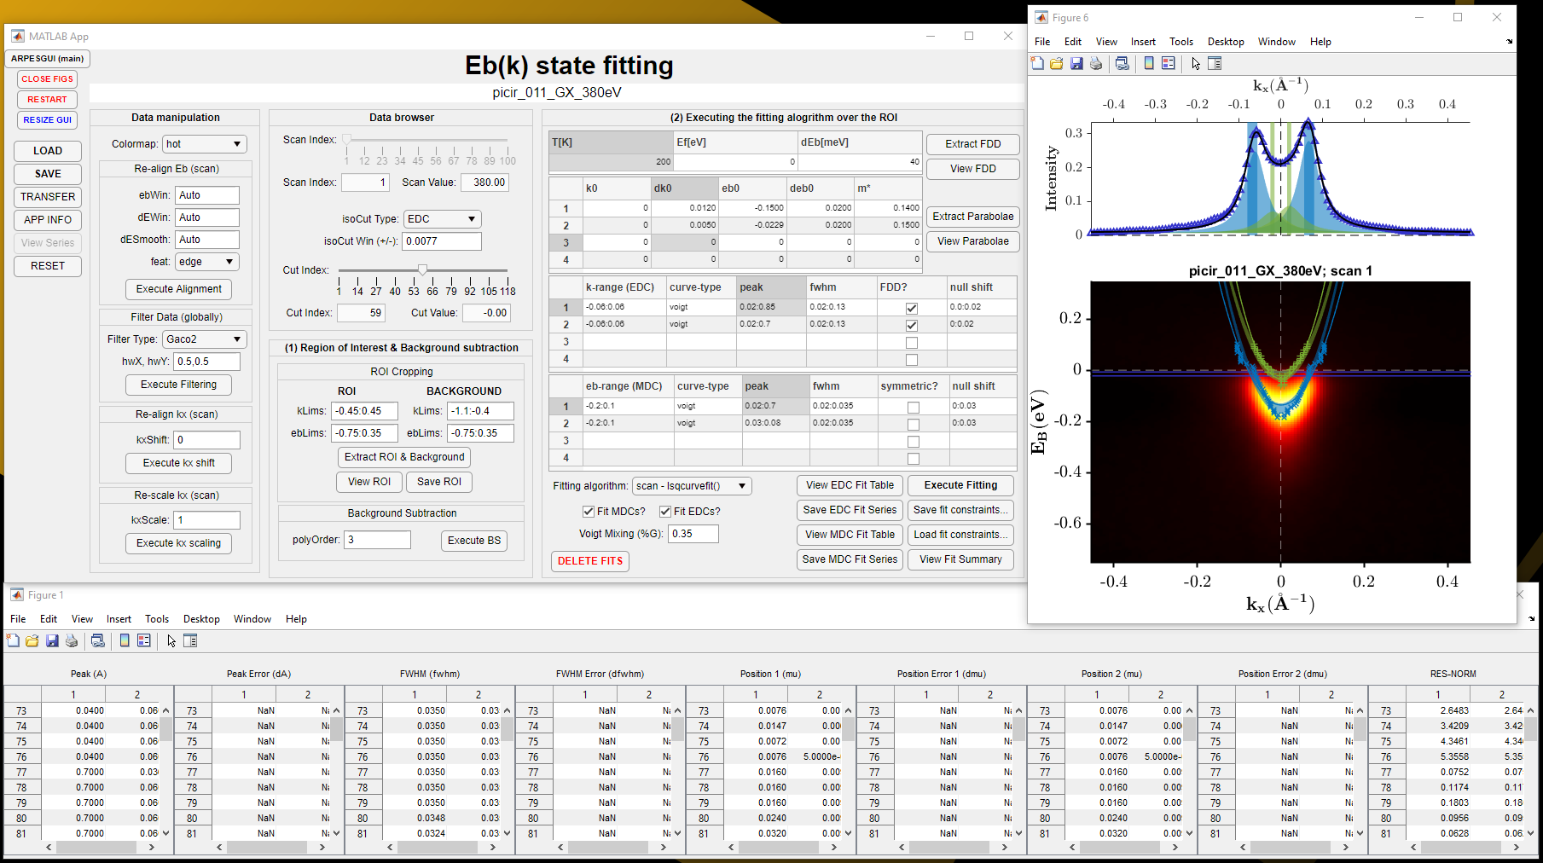The height and width of the screenshot is (863, 1543).
Task: Click the CLOSE FIGS button
Action: click(x=47, y=79)
